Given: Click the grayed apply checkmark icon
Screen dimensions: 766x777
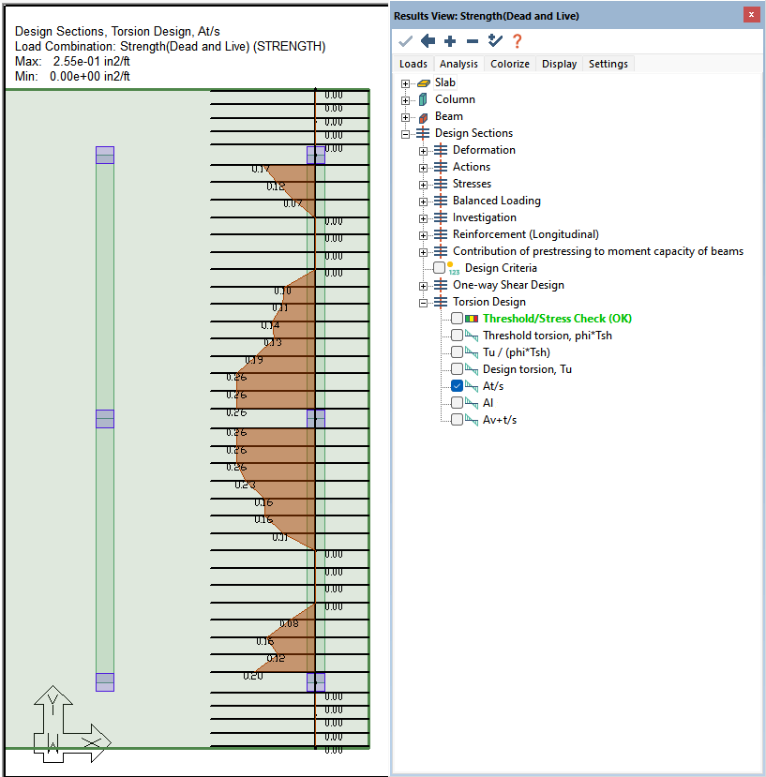Looking at the screenshot, I should (406, 40).
